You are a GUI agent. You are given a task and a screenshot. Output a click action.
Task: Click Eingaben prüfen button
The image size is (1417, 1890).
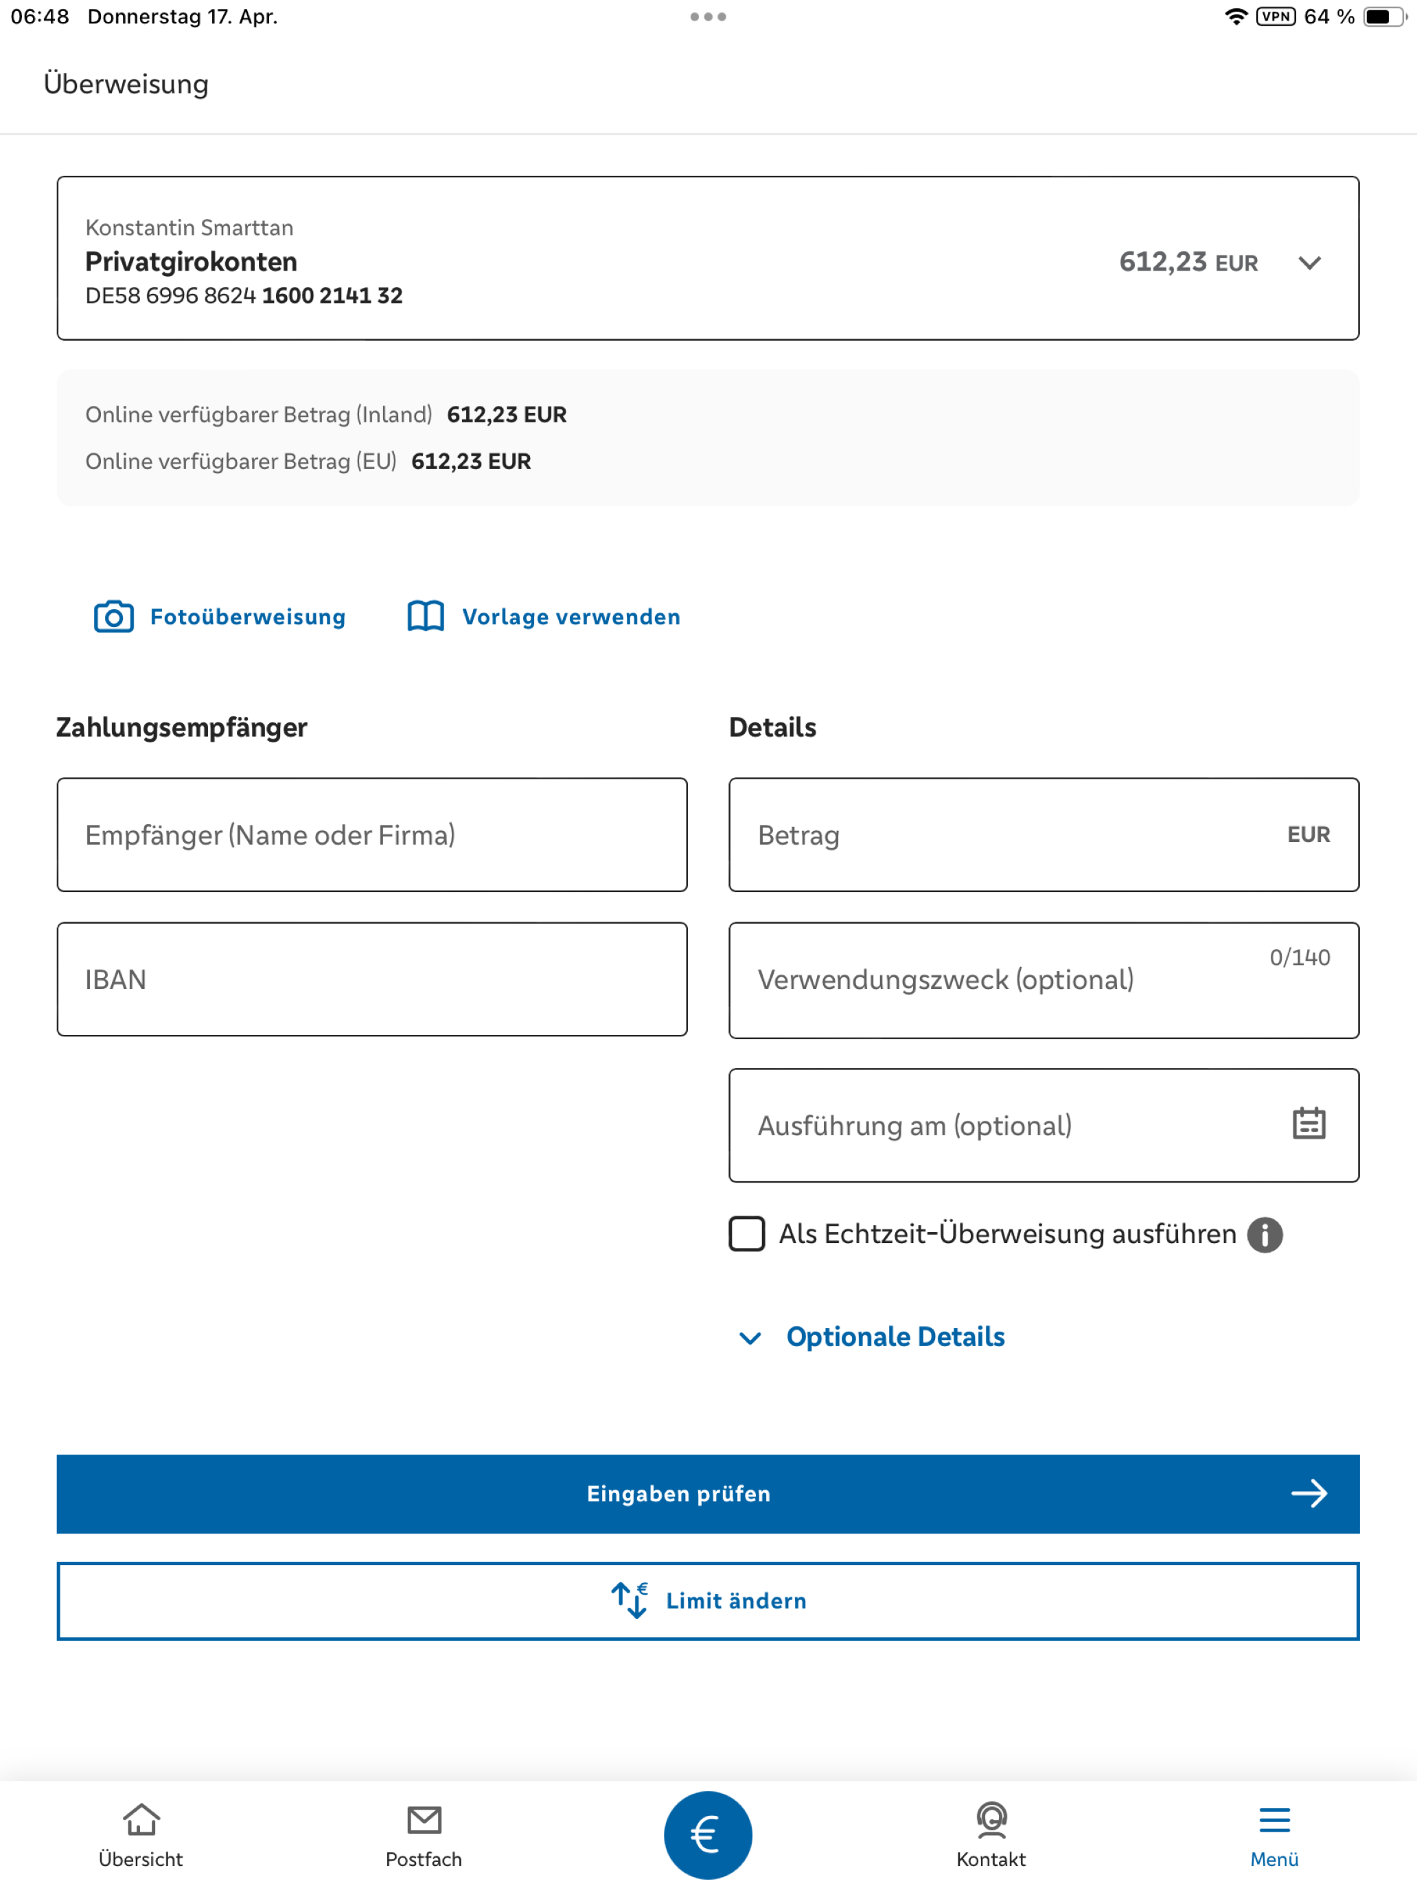[x=708, y=1494]
